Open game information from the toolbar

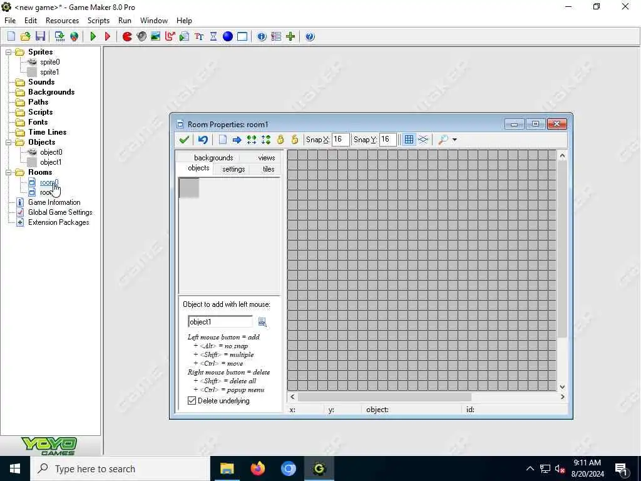(x=262, y=36)
